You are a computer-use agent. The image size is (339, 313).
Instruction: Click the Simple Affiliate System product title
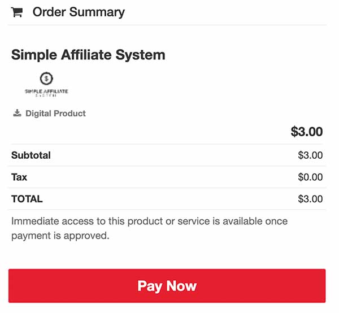pyautogui.click(x=88, y=55)
